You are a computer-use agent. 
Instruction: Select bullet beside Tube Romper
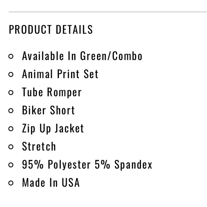(11, 92)
